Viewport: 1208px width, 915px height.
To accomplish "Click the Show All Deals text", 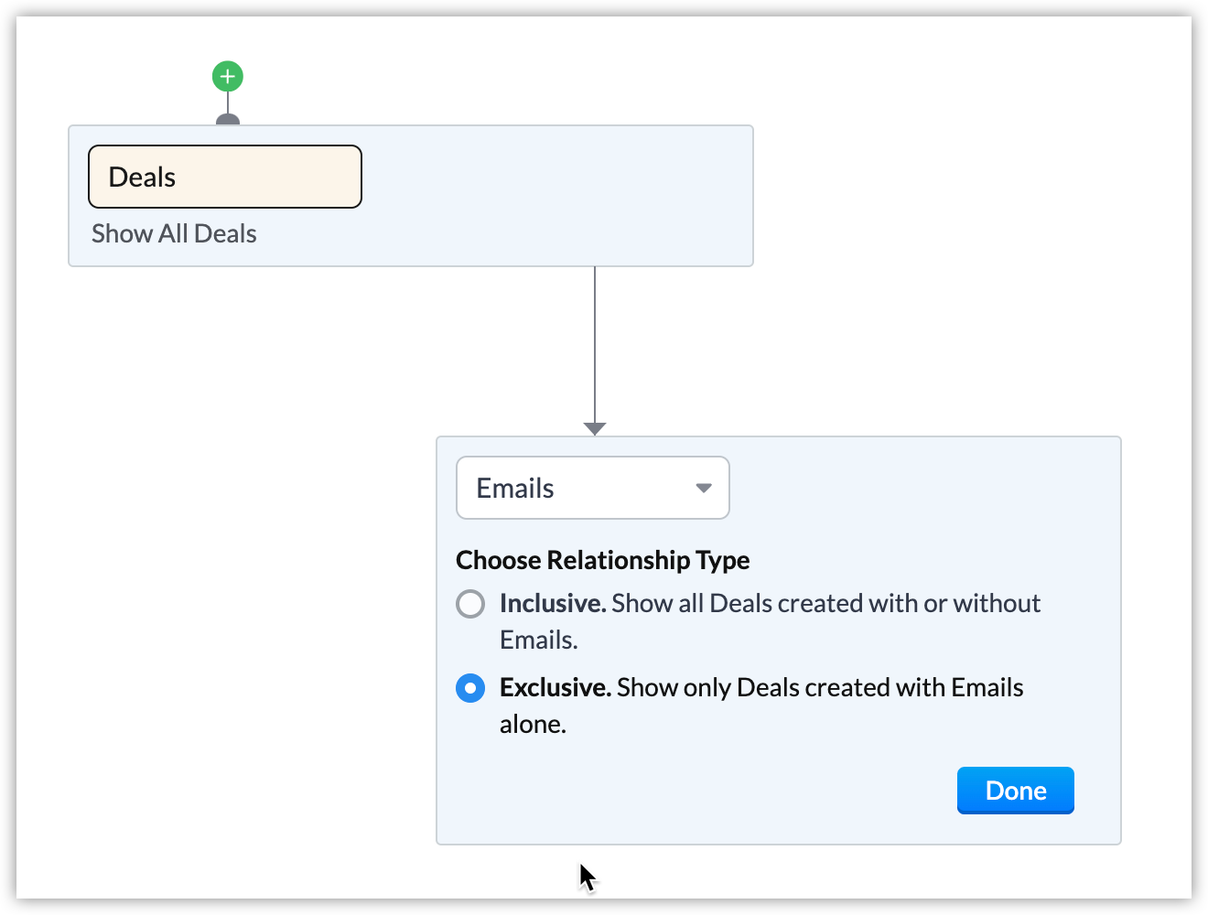I will click(174, 234).
